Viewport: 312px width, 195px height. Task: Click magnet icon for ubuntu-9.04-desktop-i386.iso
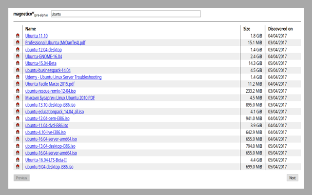pyautogui.click(x=18, y=167)
